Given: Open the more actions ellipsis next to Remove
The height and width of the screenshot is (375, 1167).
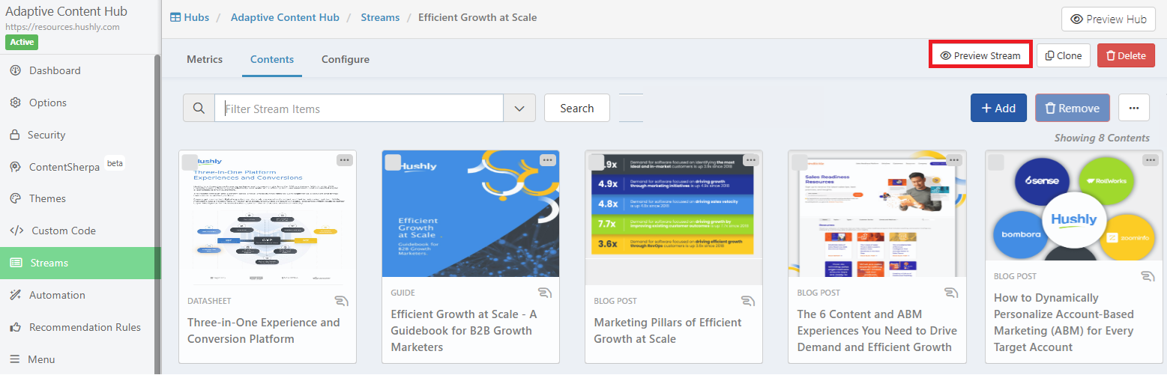Looking at the screenshot, I should click(1134, 108).
